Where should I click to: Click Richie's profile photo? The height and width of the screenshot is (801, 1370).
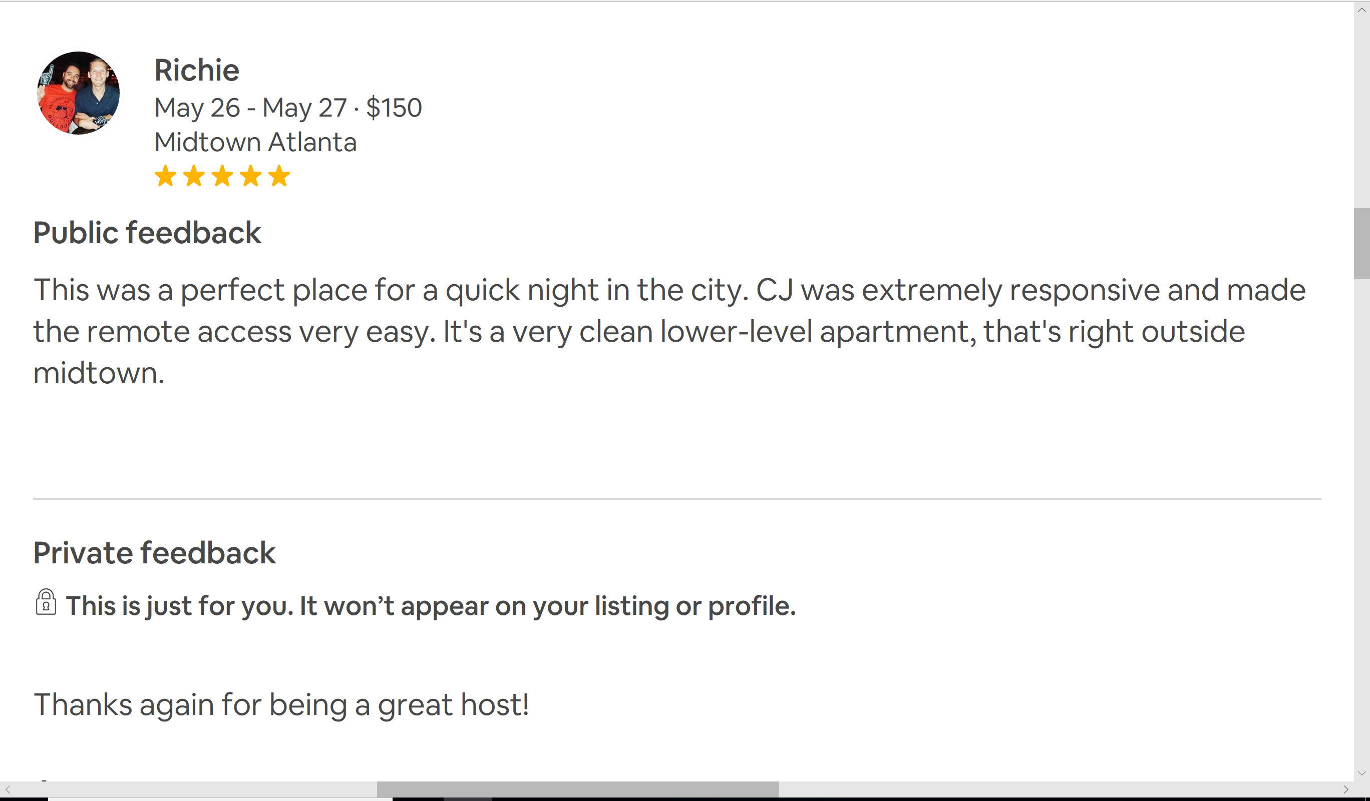tap(78, 93)
